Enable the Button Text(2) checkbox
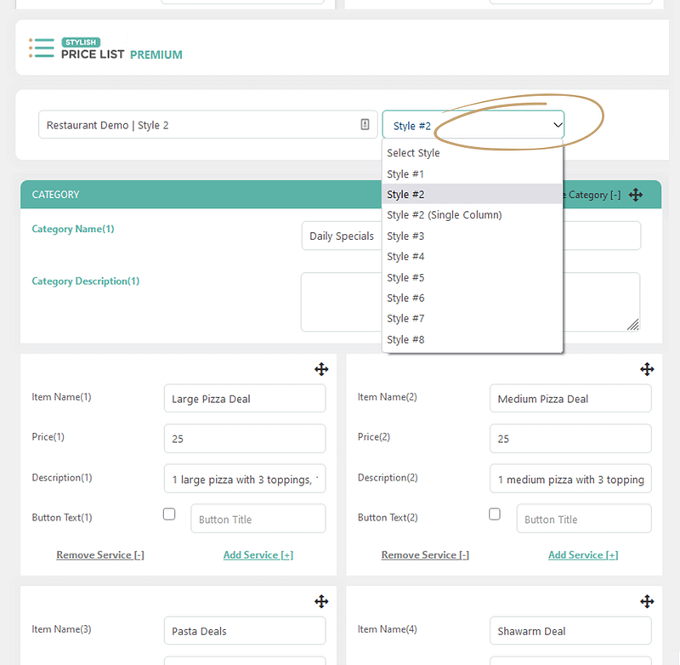Viewport: 680px width, 665px height. point(495,514)
